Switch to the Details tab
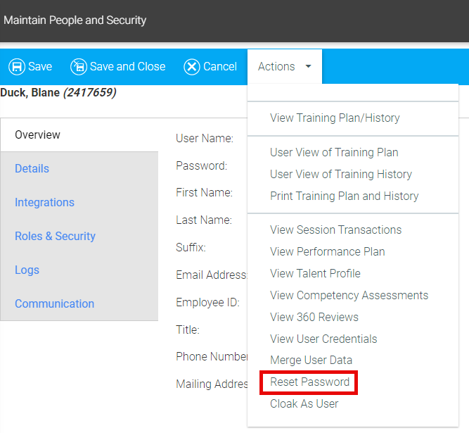The image size is (469, 433). coord(32,168)
